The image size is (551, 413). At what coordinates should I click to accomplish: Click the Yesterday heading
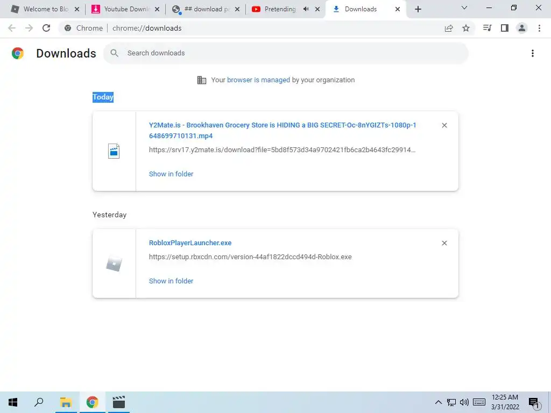click(109, 215)
